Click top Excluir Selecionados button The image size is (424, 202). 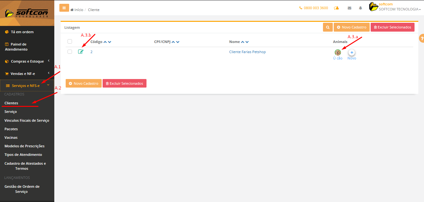coord(392,27)
